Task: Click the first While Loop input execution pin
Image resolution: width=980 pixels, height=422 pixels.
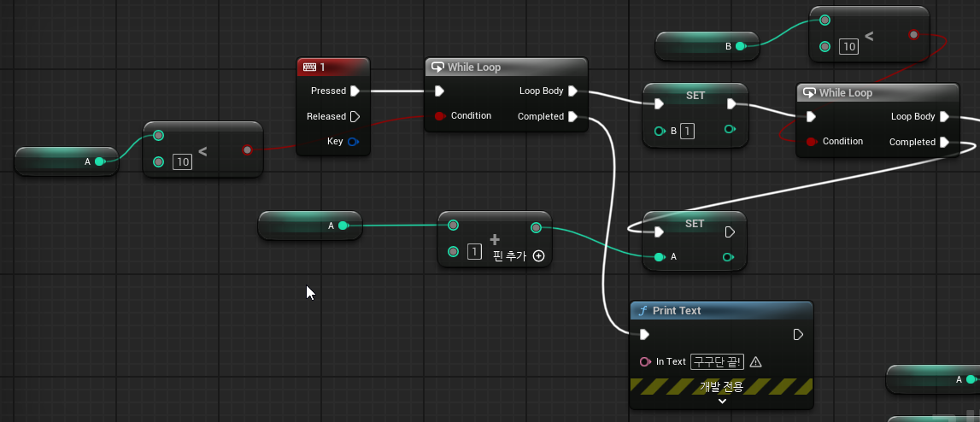Action: 439,91
